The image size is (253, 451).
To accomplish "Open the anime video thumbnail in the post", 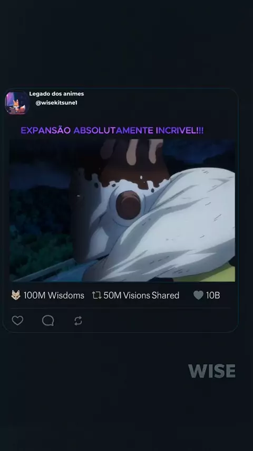I will [x=122, y=210].
